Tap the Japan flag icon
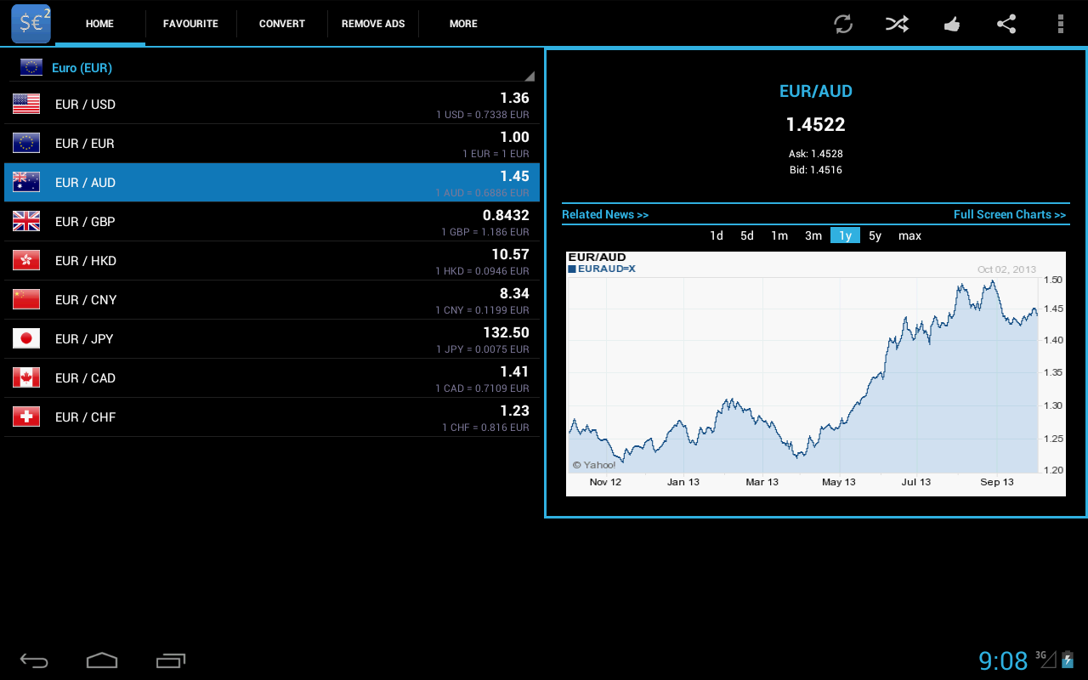This screenshot has height=680, width=1088. click(x=26, y=338)
